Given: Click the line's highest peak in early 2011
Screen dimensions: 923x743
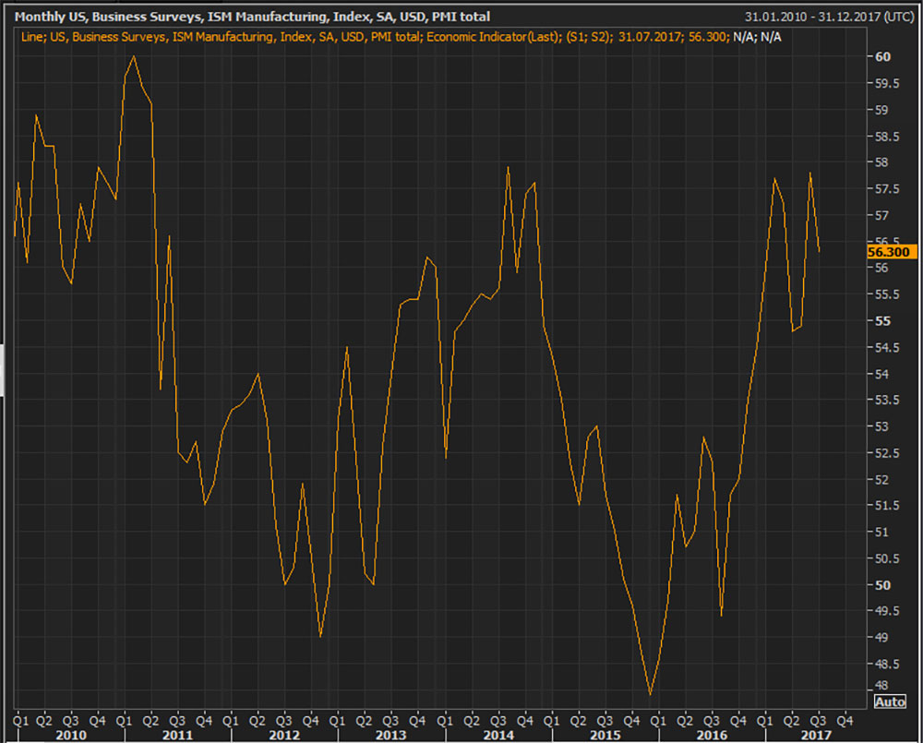Looking at the screenshot, I should pos(134,56).
